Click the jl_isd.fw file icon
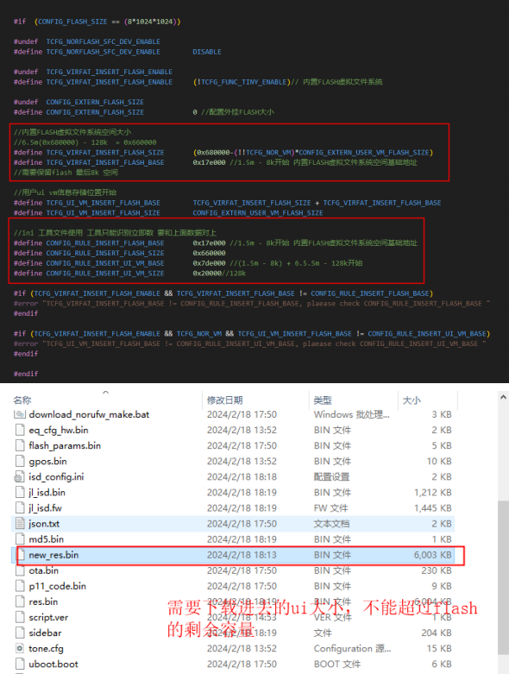This screenshot has height=674, width=509. click(x=20, y=508)
